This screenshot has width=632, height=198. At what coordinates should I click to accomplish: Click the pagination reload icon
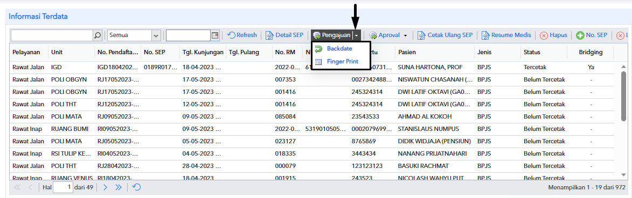tap(137, 187)
